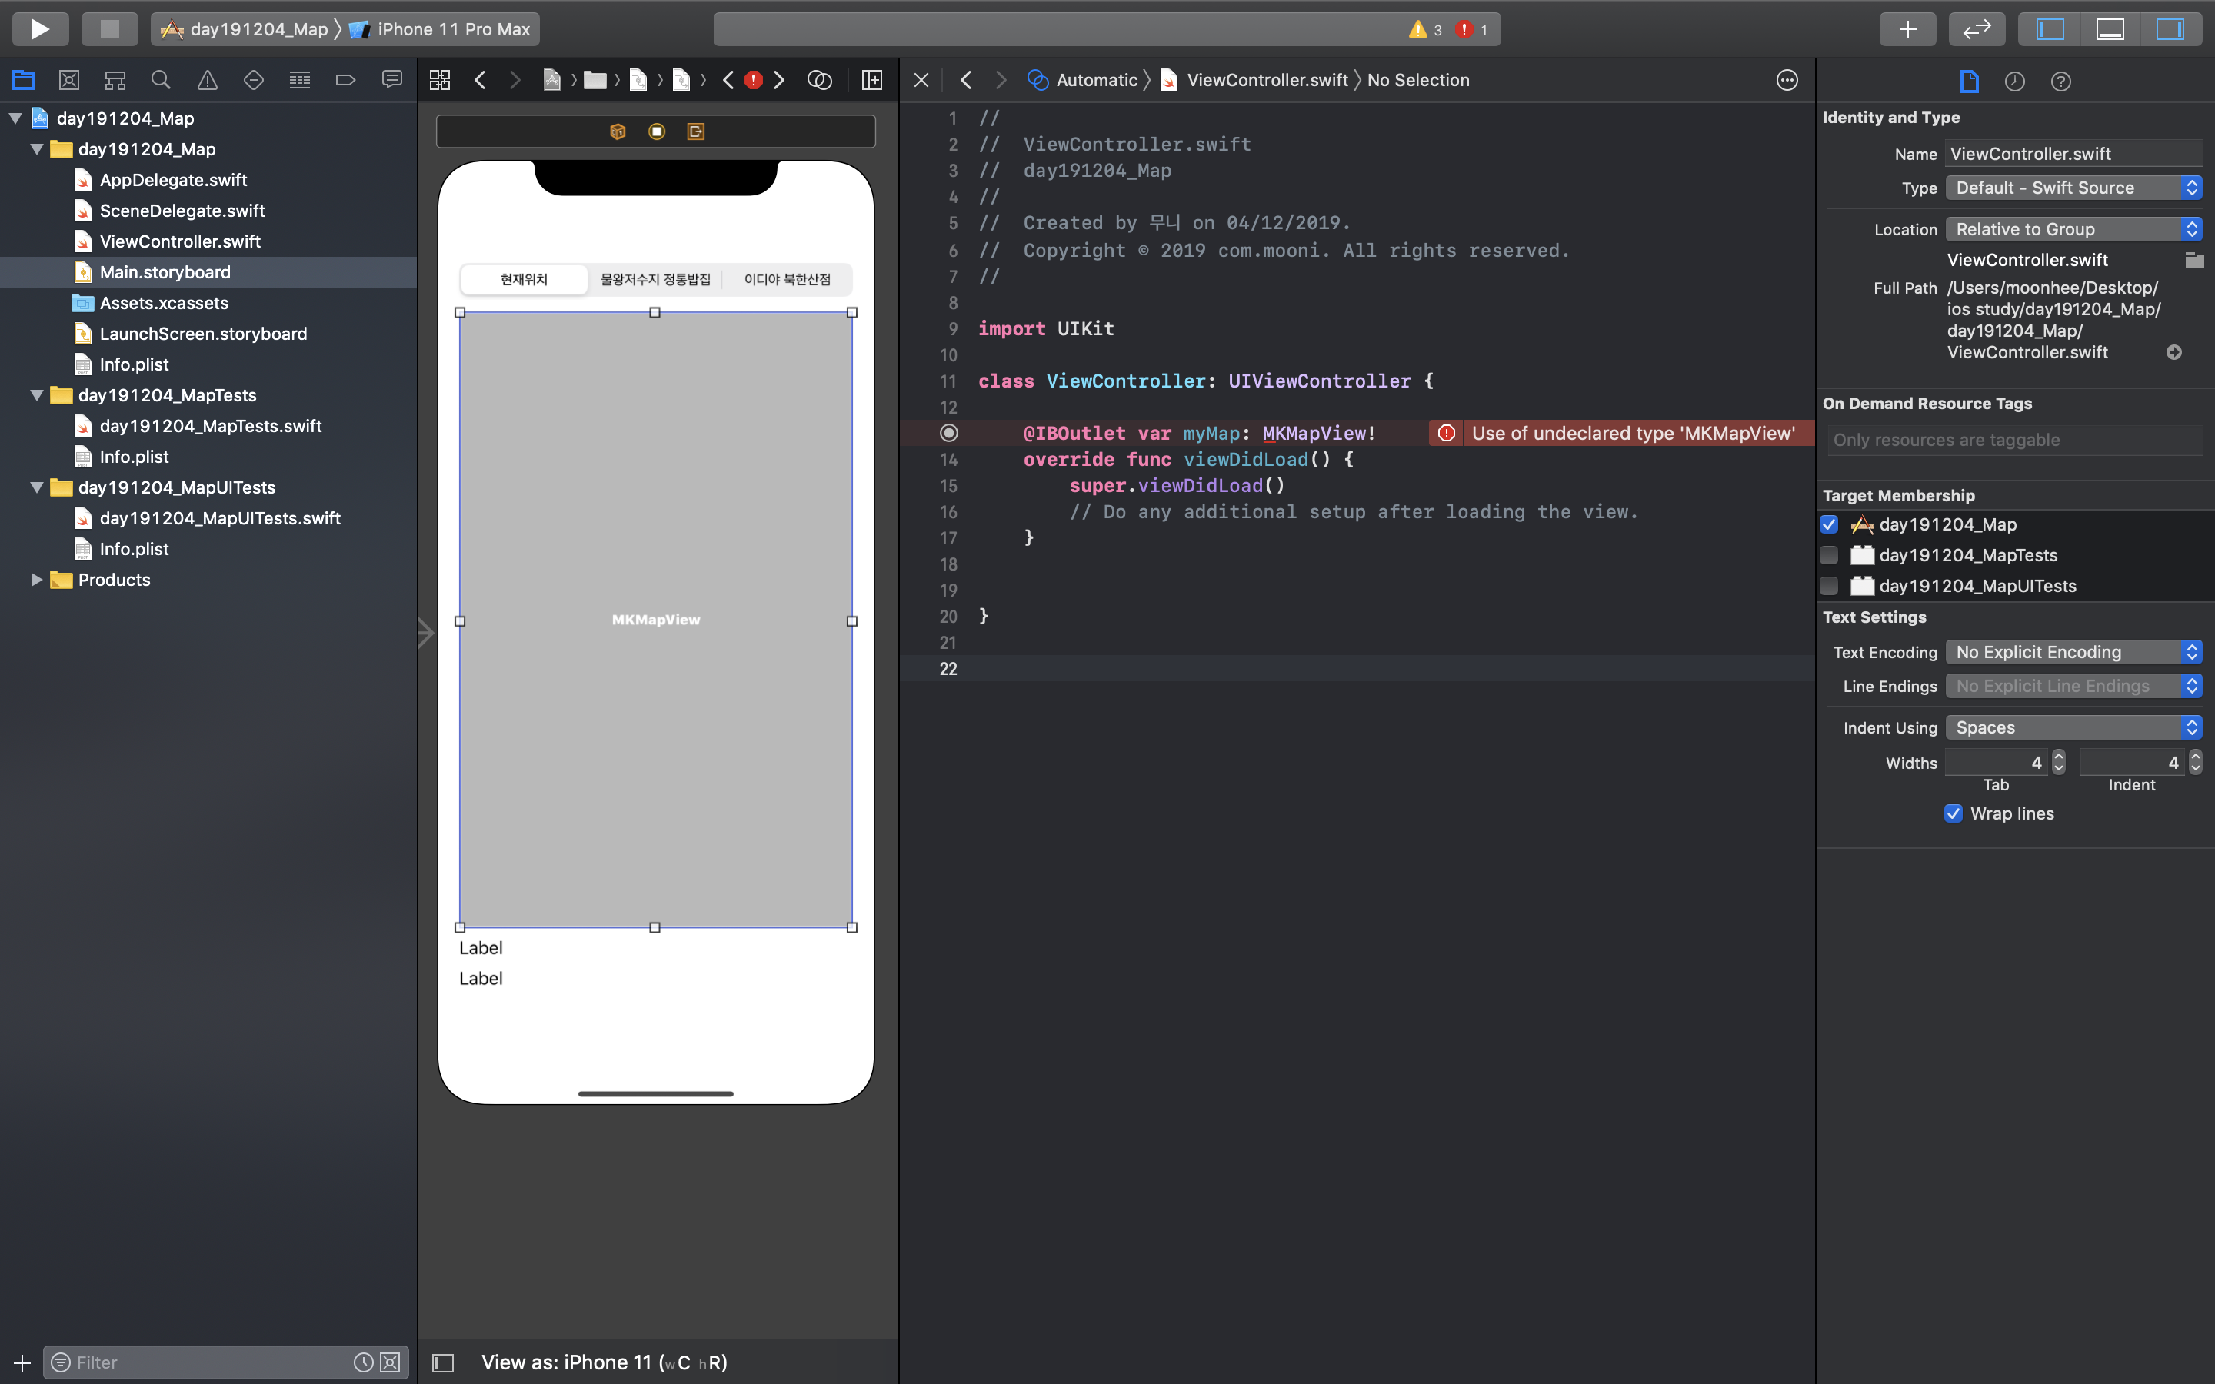Disable day191204_Map target membership
The image size is (2215, 1384).
1829,524
